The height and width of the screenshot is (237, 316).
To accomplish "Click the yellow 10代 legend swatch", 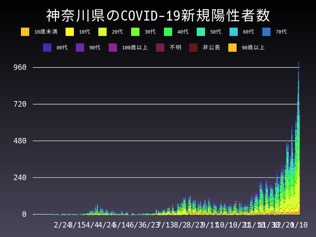I will point(70,32).
